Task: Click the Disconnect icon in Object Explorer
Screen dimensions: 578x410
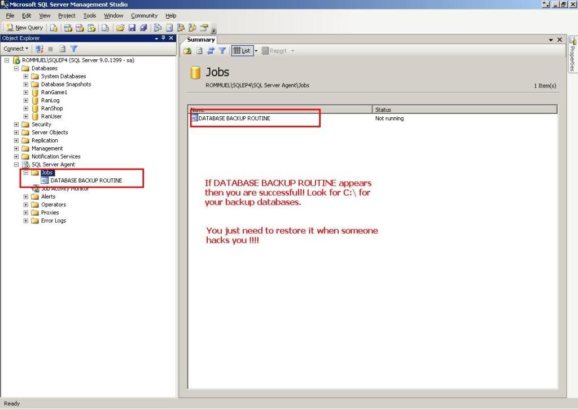Action: click(40, 49)
